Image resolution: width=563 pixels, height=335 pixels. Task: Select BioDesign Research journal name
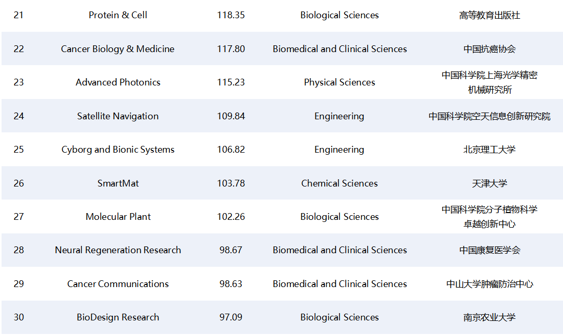[x=118, y=317]
